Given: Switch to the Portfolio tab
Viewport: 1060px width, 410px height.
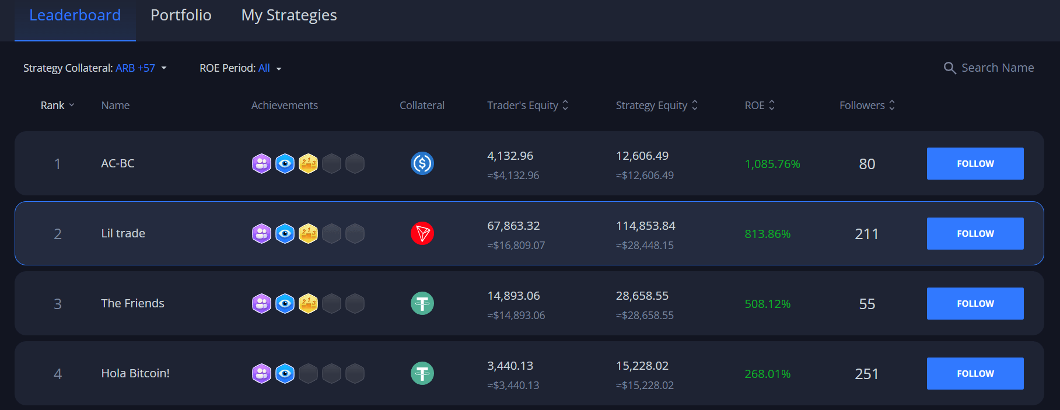Looking at the screenshot, I should coord(181,15).
